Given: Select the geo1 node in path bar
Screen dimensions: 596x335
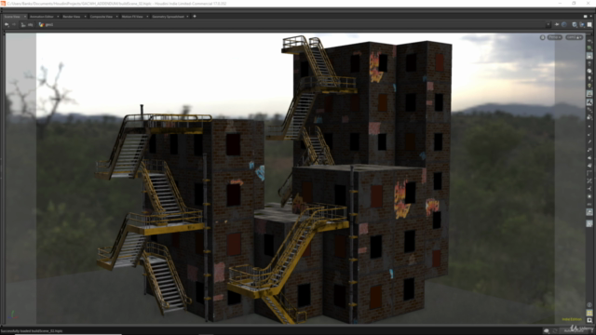Looking at the screenshot, I should [46, 25].
